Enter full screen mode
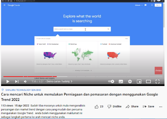This screenshot has width=167, height=119. 157,81
